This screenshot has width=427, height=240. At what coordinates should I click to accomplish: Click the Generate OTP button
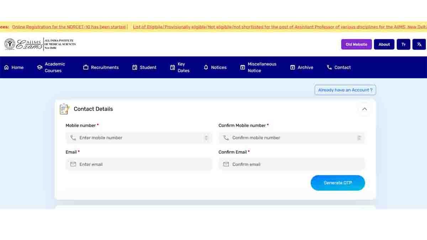(x=337, y=182)
